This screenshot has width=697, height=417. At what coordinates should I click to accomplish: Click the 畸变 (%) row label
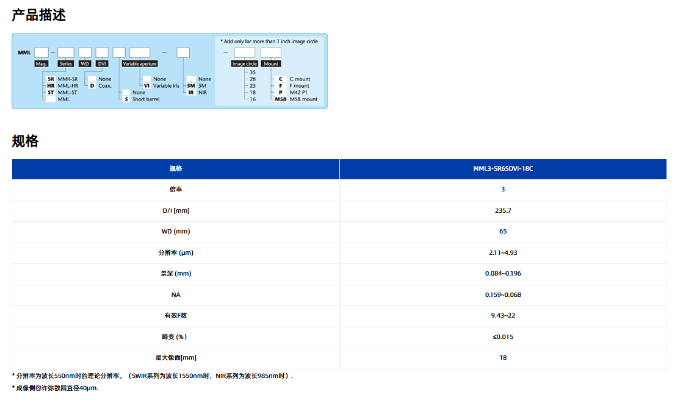pos(175,337)
